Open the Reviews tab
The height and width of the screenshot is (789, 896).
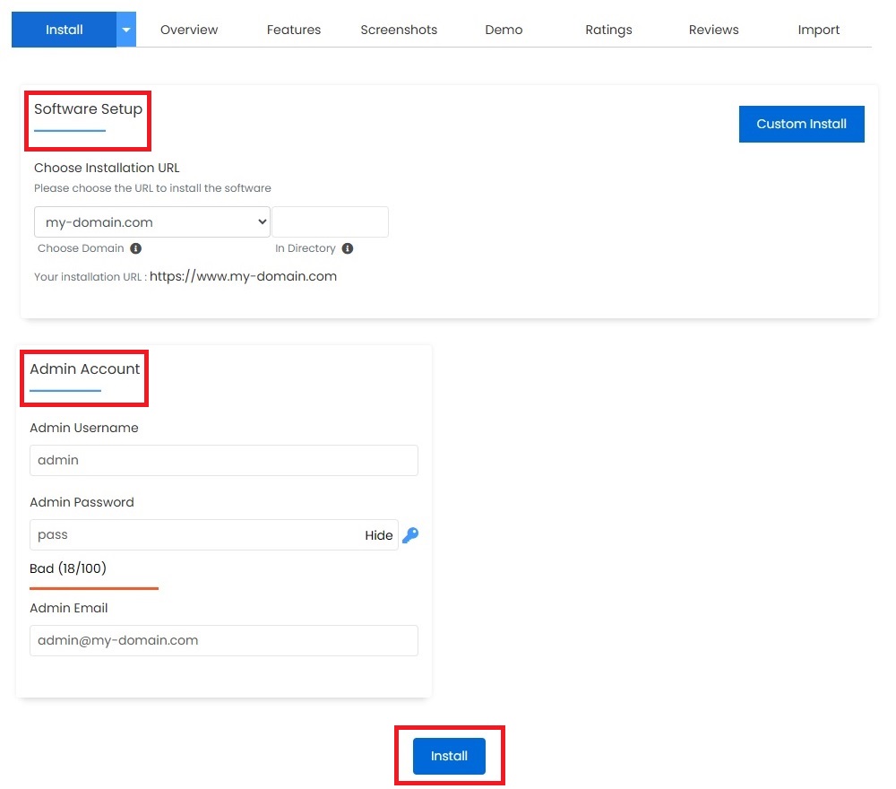pos(713,30)
